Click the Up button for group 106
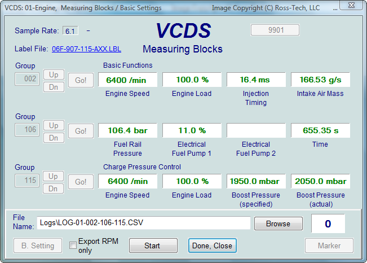Image resolution: width=367 pixels, height=263 pixels. click(x=54, y=125)
